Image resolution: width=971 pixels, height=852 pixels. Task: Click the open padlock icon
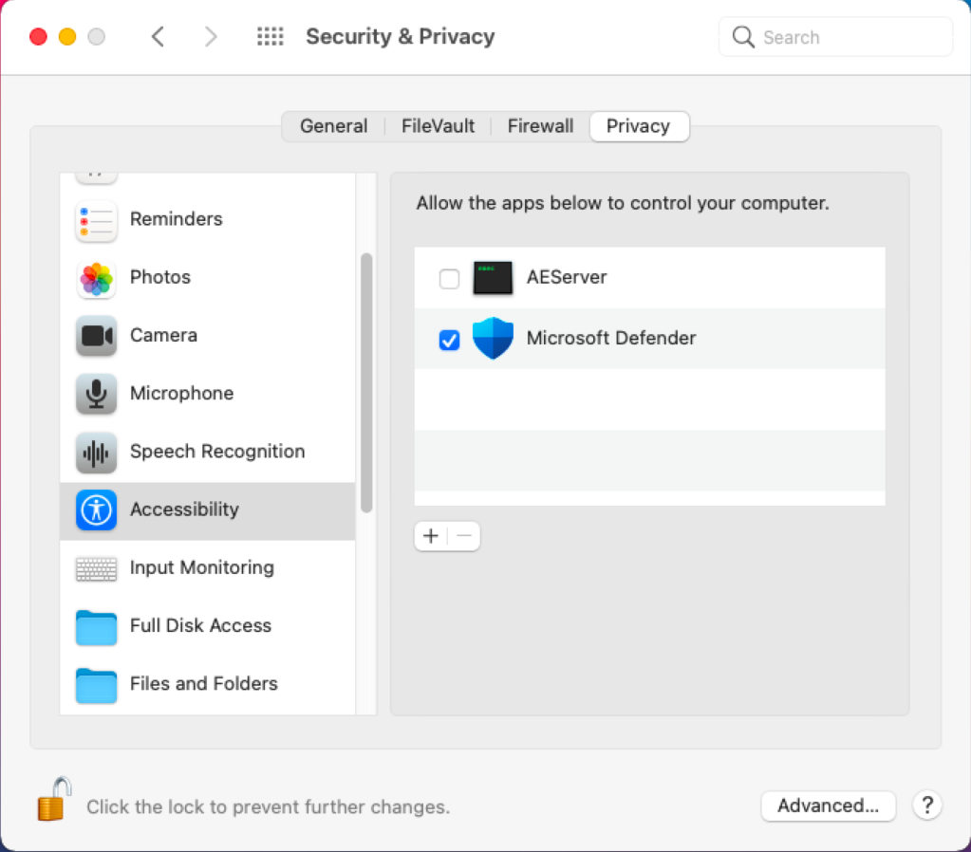coord(54,800)
